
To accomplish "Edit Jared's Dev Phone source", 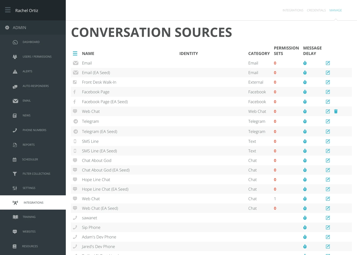I will pyautogui.click(x=328, y=247).
